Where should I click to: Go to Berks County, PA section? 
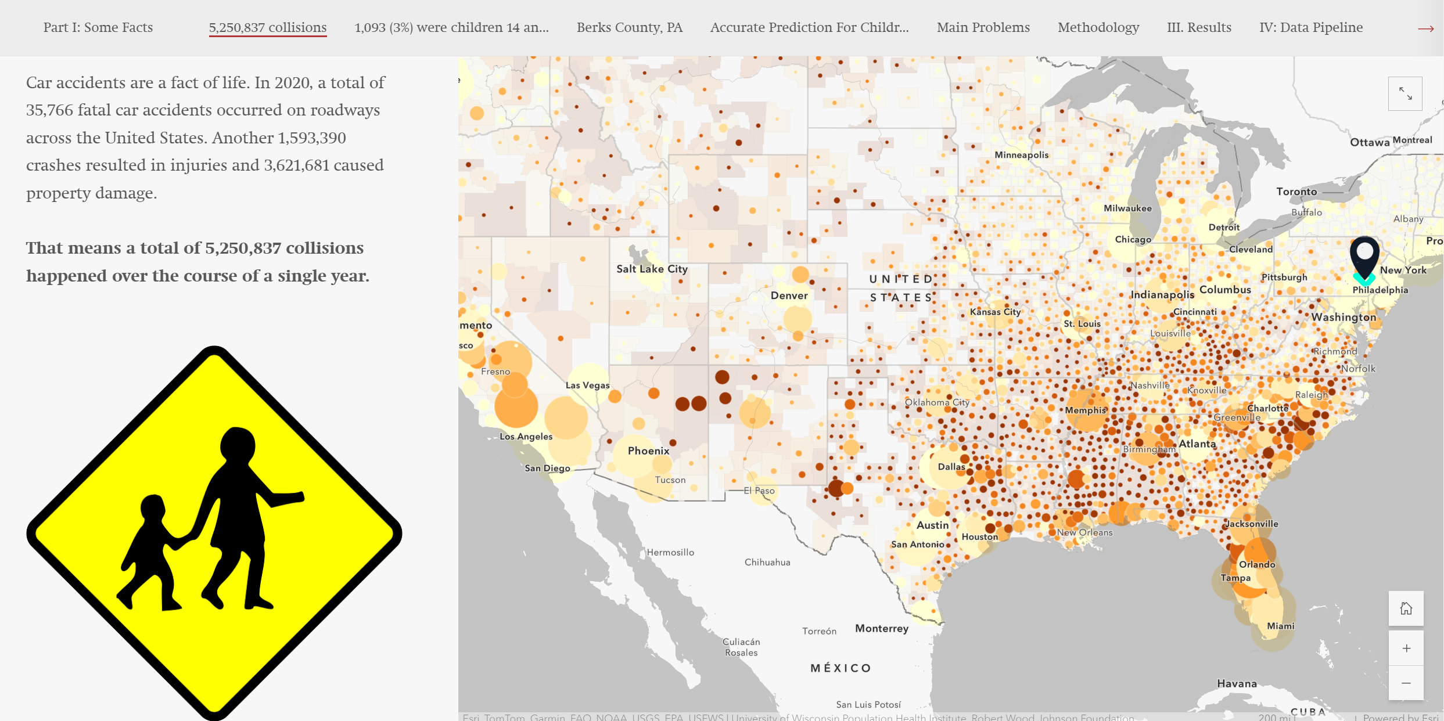(x=629, y=27)
